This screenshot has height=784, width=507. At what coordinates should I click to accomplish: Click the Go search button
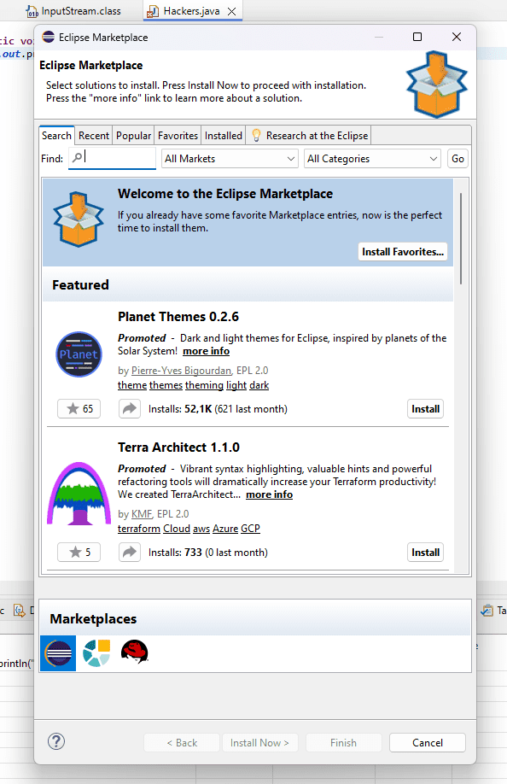pos(457,159)
